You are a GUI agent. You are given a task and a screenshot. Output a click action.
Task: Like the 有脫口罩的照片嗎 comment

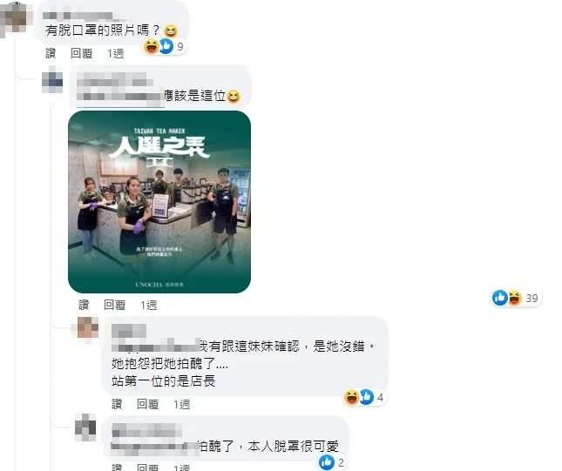pyautogui.click(x=51, y=54)
